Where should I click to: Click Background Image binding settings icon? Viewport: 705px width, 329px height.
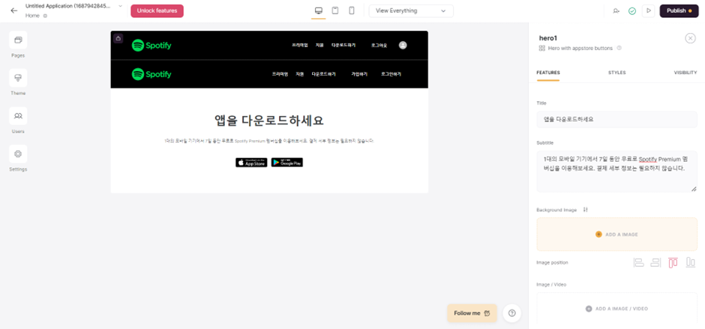(x=586, y=209)
